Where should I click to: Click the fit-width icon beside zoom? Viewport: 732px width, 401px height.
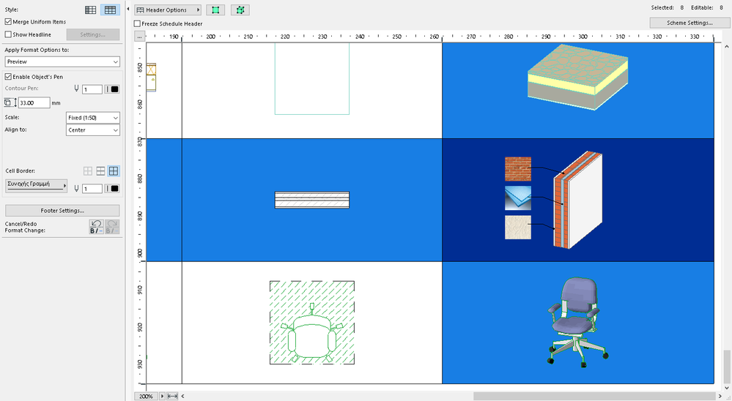pos(172,396)
